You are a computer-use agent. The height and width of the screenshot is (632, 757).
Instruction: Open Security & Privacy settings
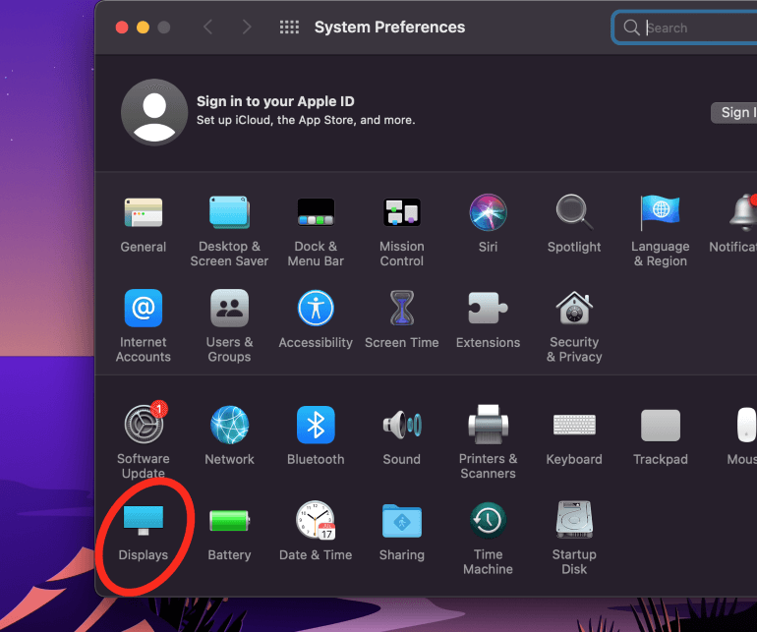574,309
